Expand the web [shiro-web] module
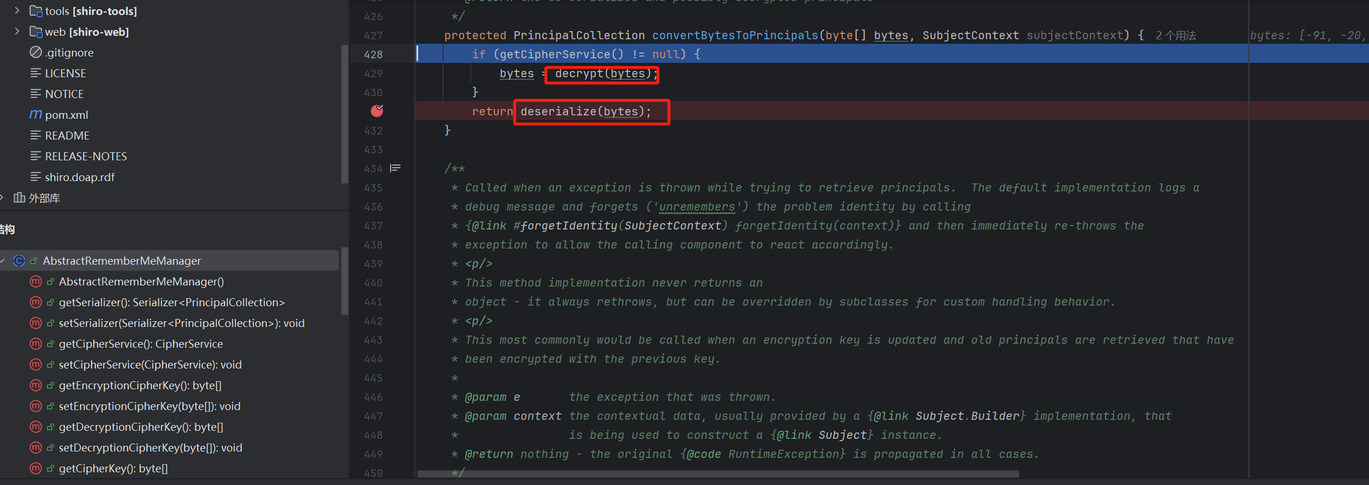 click(17, 31)
